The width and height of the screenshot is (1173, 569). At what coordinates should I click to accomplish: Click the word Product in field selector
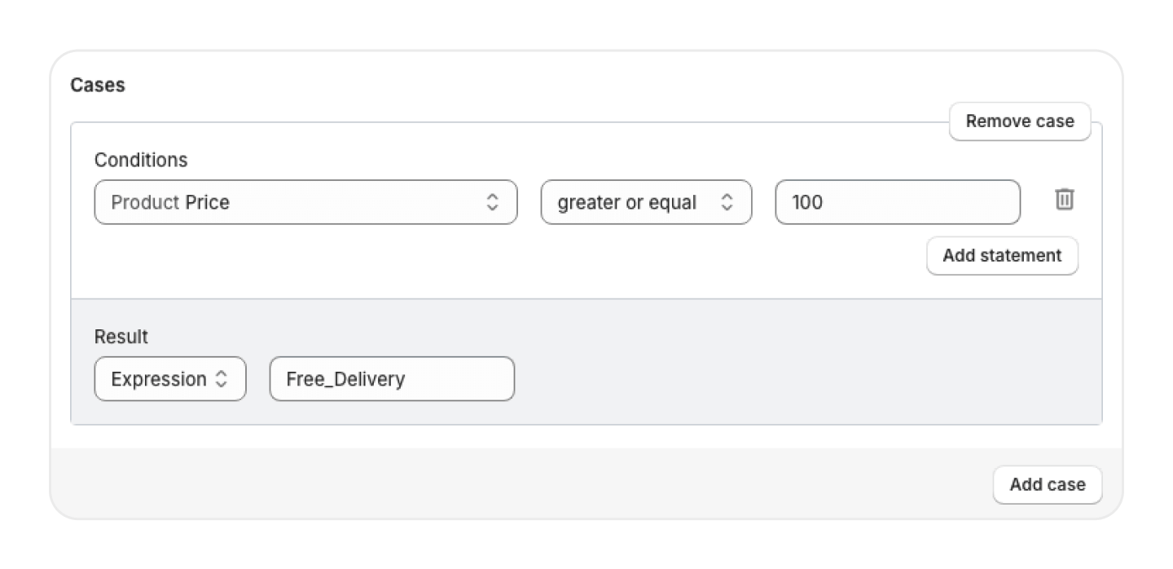click(144, 202)
